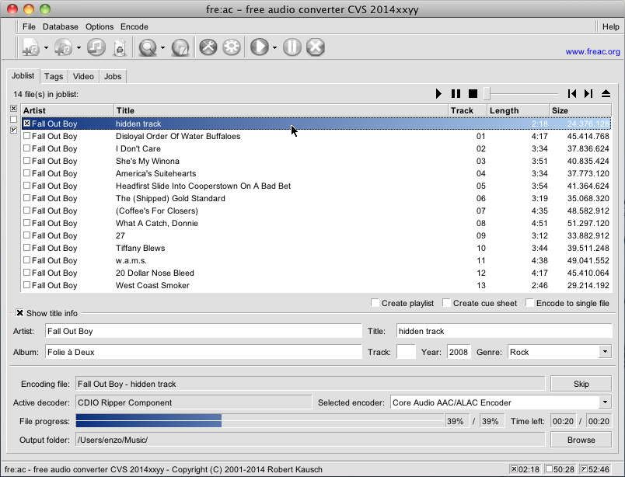Click the 52:46 total-time status bar indicator

(595, 469)
